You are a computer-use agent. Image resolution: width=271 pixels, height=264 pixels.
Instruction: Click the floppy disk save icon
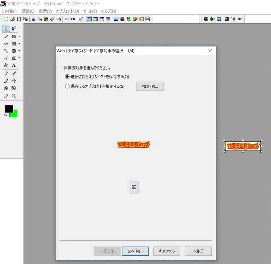(19, 19)
